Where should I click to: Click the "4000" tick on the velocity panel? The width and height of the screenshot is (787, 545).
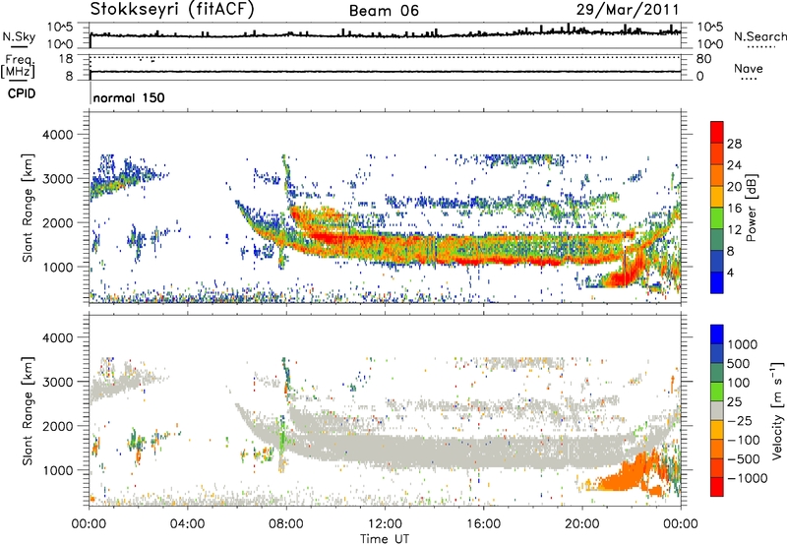click(57, 337)
